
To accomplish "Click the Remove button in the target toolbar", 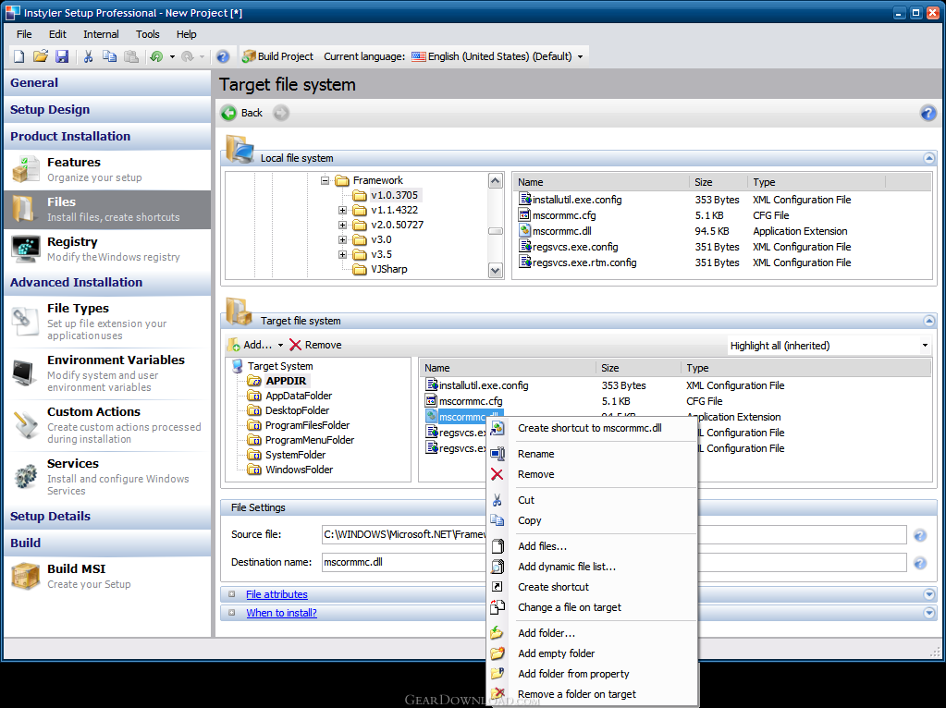I will pos(315,345).
